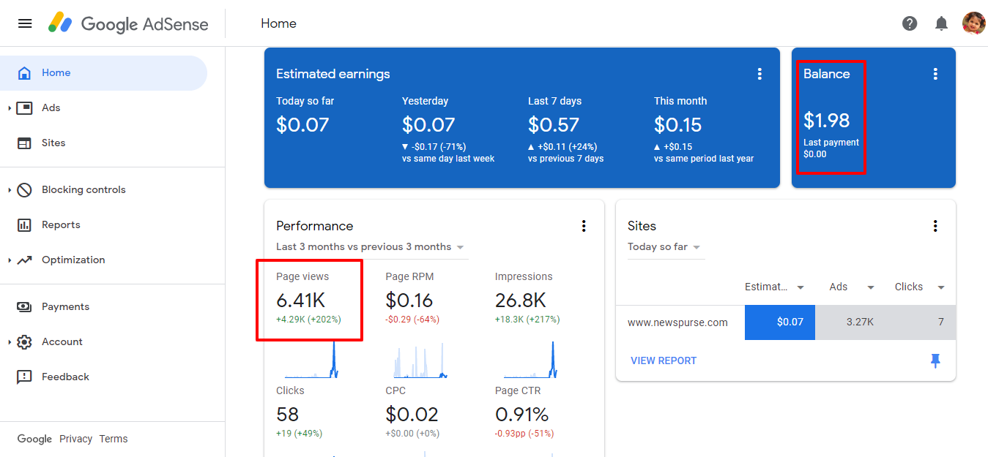Expand the Account sidebar section
Image resolution: width=988 pixels, height=457 pixels.
[x=10, y=342]
